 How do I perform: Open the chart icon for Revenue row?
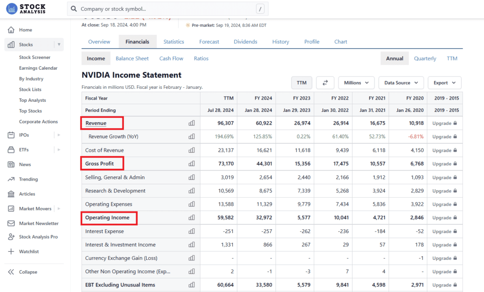(191, 123)
